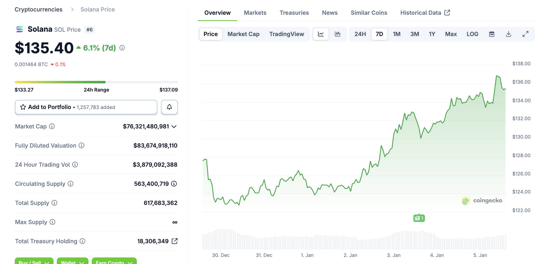Switch chart to Market Cap view

[x=243, y=34]
